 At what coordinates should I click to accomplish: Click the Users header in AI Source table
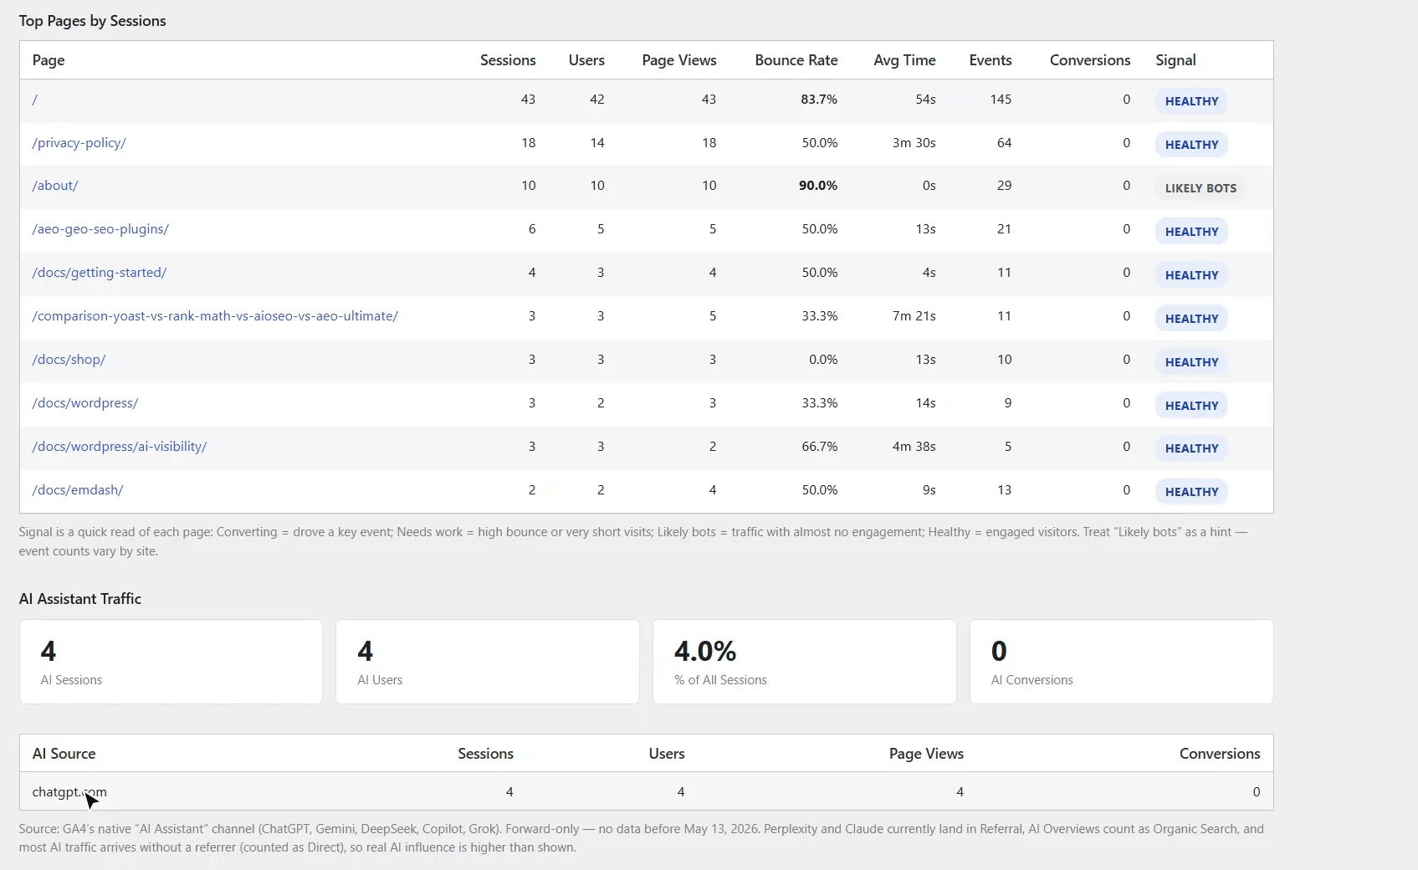[667, 754]
